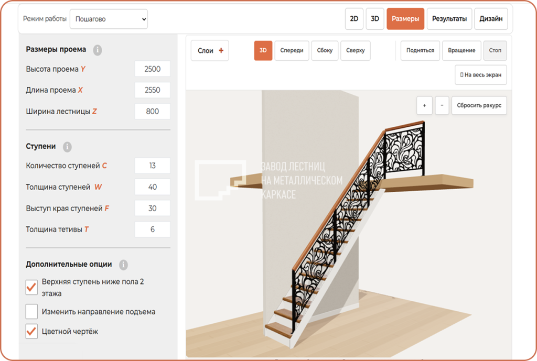Show the Спереди front view

pos(292,51)
